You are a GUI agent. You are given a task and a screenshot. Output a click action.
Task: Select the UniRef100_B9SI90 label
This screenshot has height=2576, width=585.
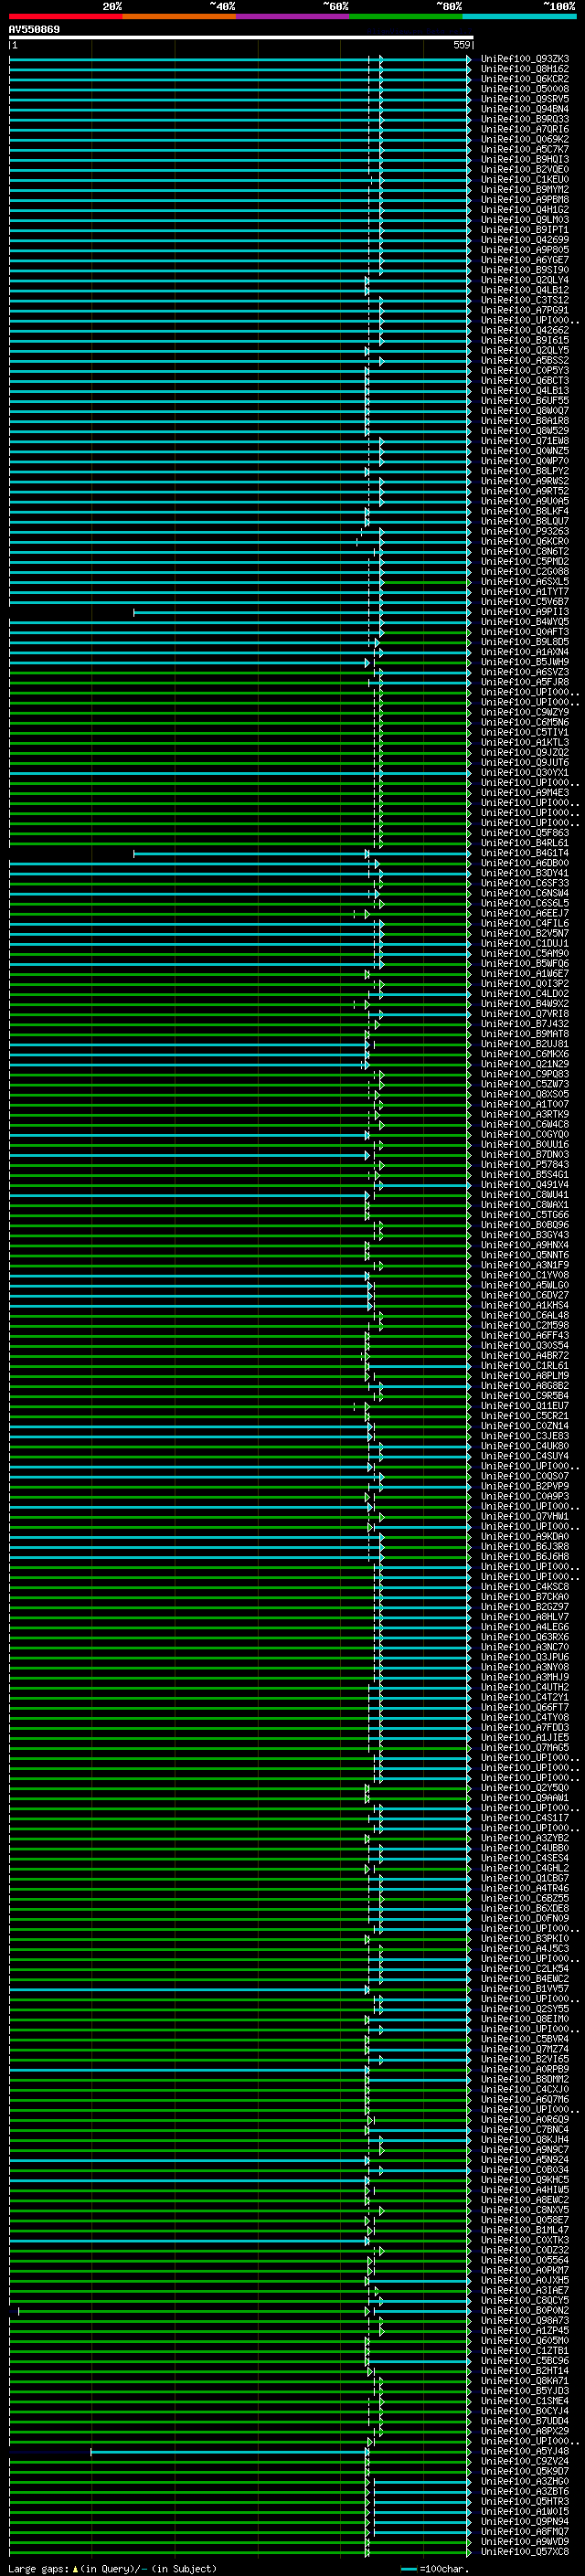click(525, 270)
